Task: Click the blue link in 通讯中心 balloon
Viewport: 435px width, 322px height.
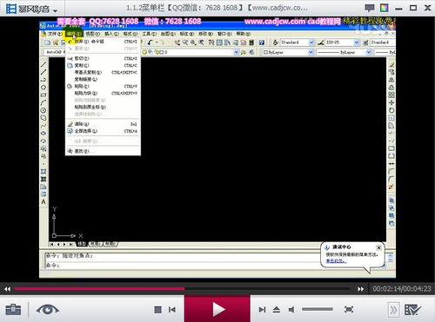Action: coord(336,260)
